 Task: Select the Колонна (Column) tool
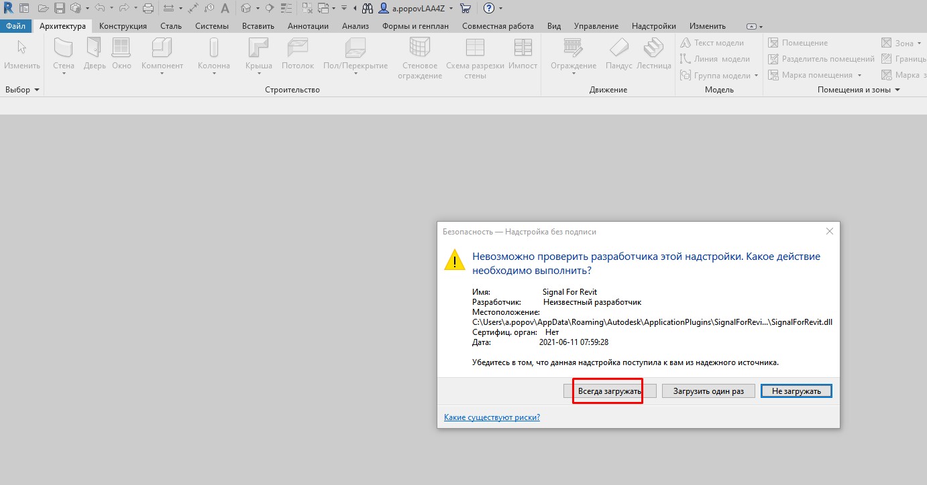click(214, 55)
